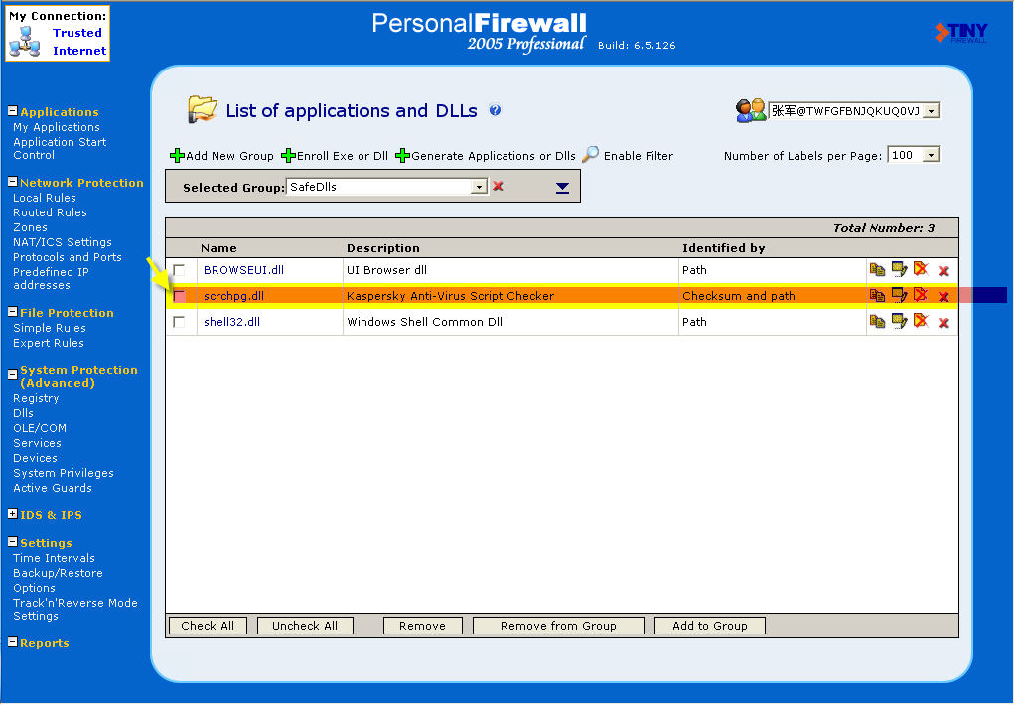
Task: Open Track'n'Reverse Mode Settings
Action: [75, 610]
